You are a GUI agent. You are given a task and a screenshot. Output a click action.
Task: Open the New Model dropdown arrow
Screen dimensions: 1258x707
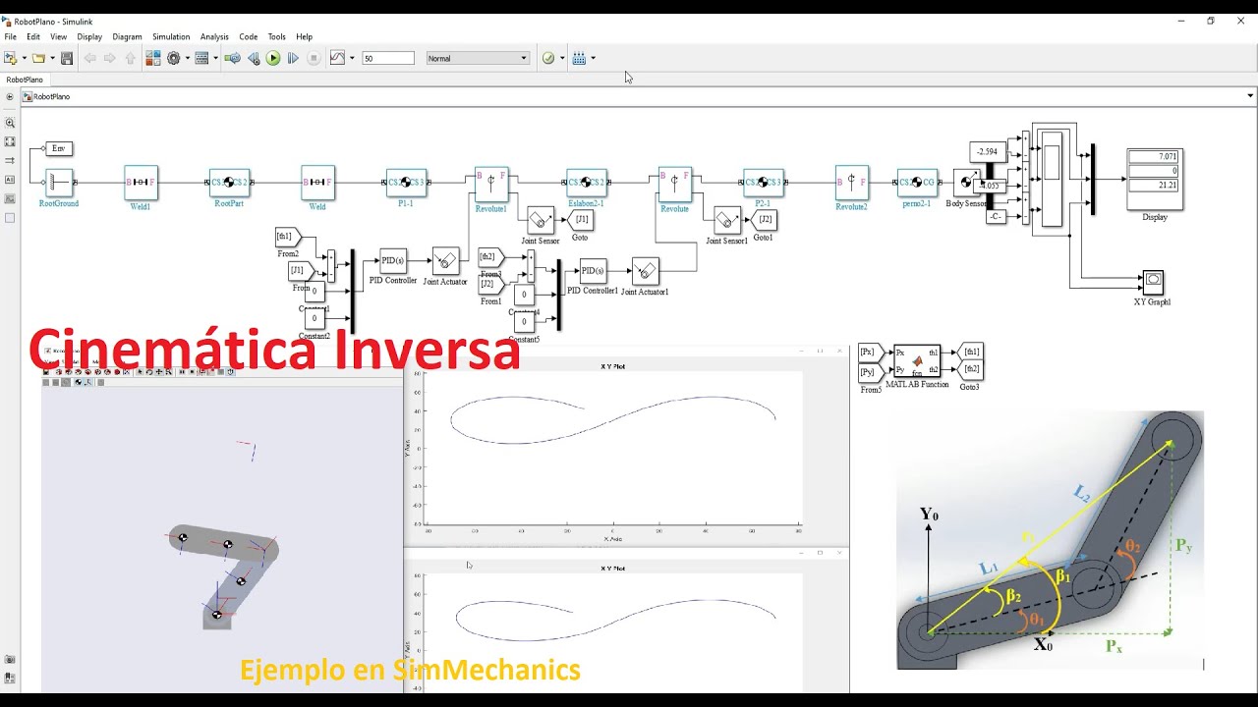pyautogui.click(x=24, y=58)
